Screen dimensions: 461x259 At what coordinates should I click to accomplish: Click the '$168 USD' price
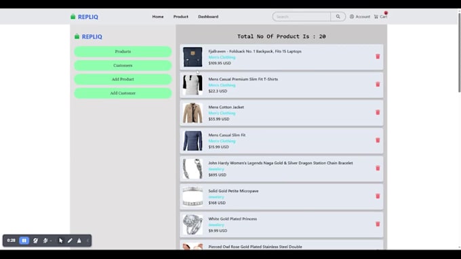(x=217, y=203)
